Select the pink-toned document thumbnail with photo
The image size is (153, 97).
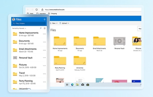click(60, 80)
